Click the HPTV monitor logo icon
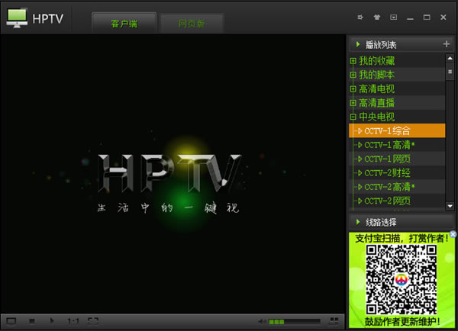The width and height of the screenshot is (458, 331). coord(17,18)
